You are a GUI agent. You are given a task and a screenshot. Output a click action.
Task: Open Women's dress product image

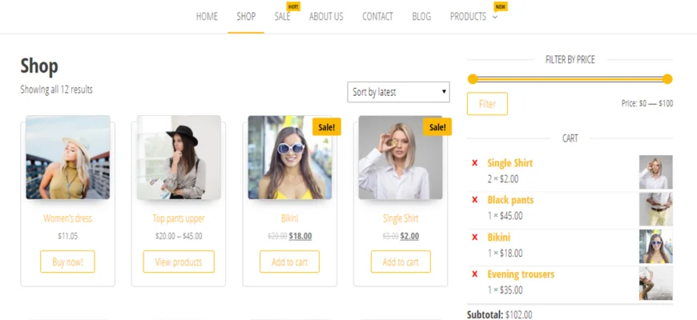(67, 158)
